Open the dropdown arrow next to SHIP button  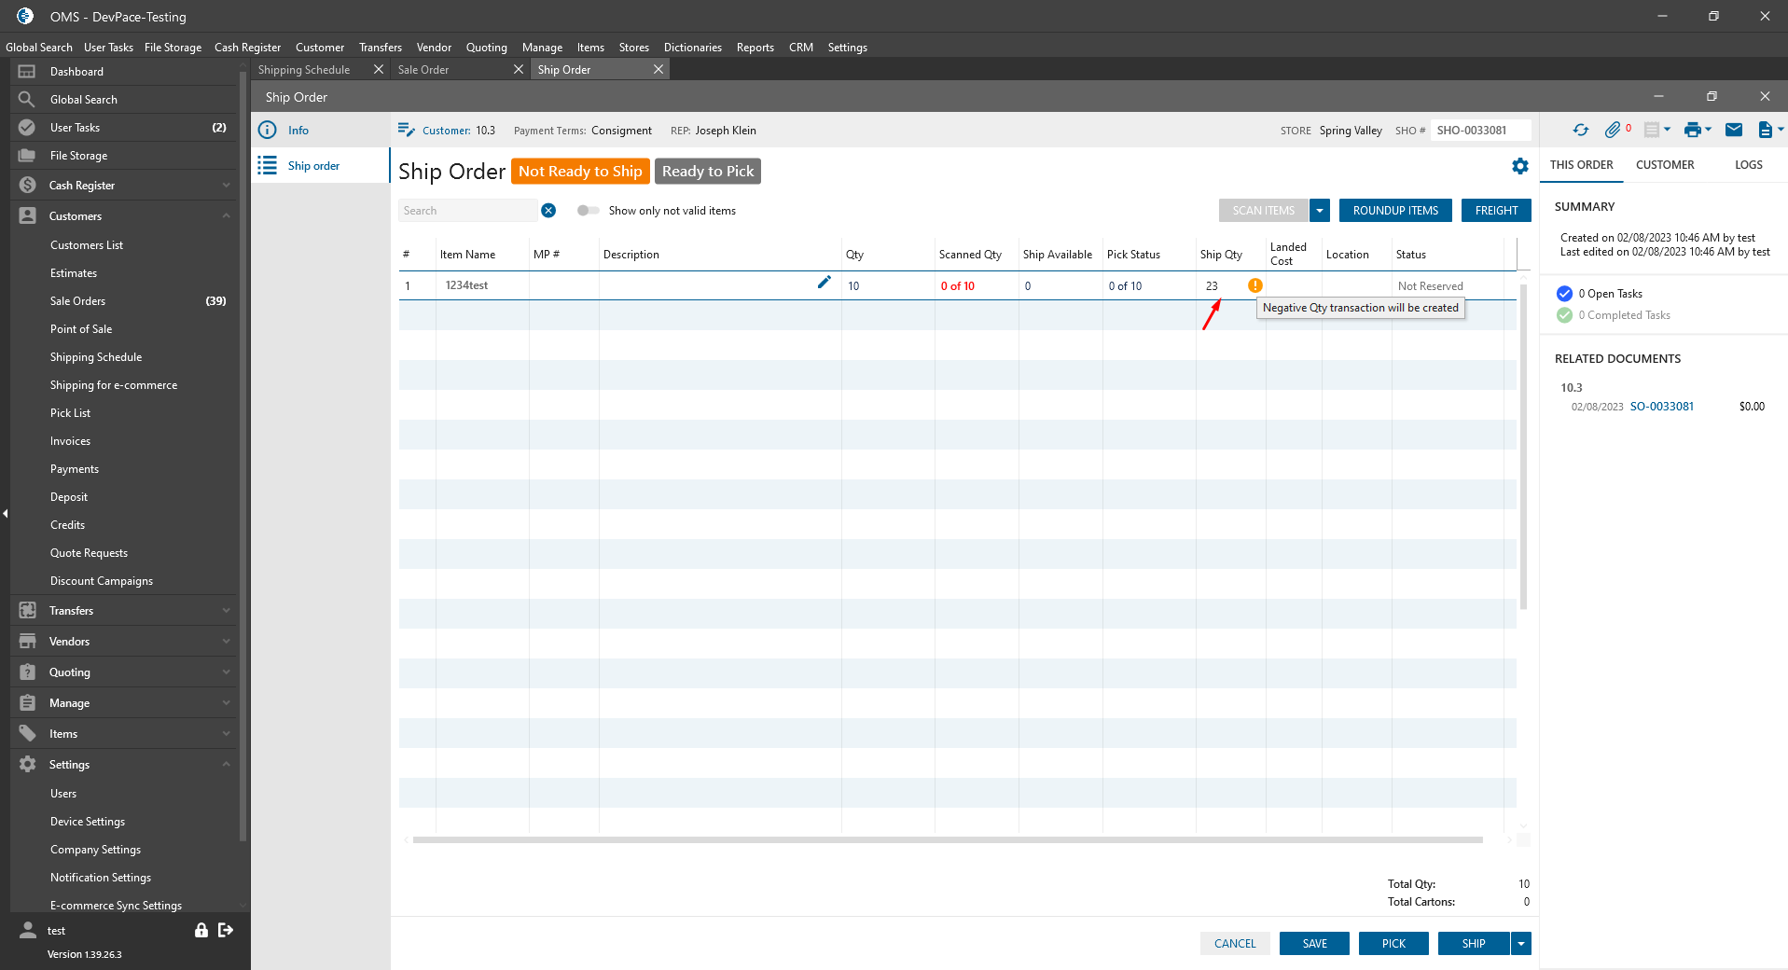click(1520, 944)
